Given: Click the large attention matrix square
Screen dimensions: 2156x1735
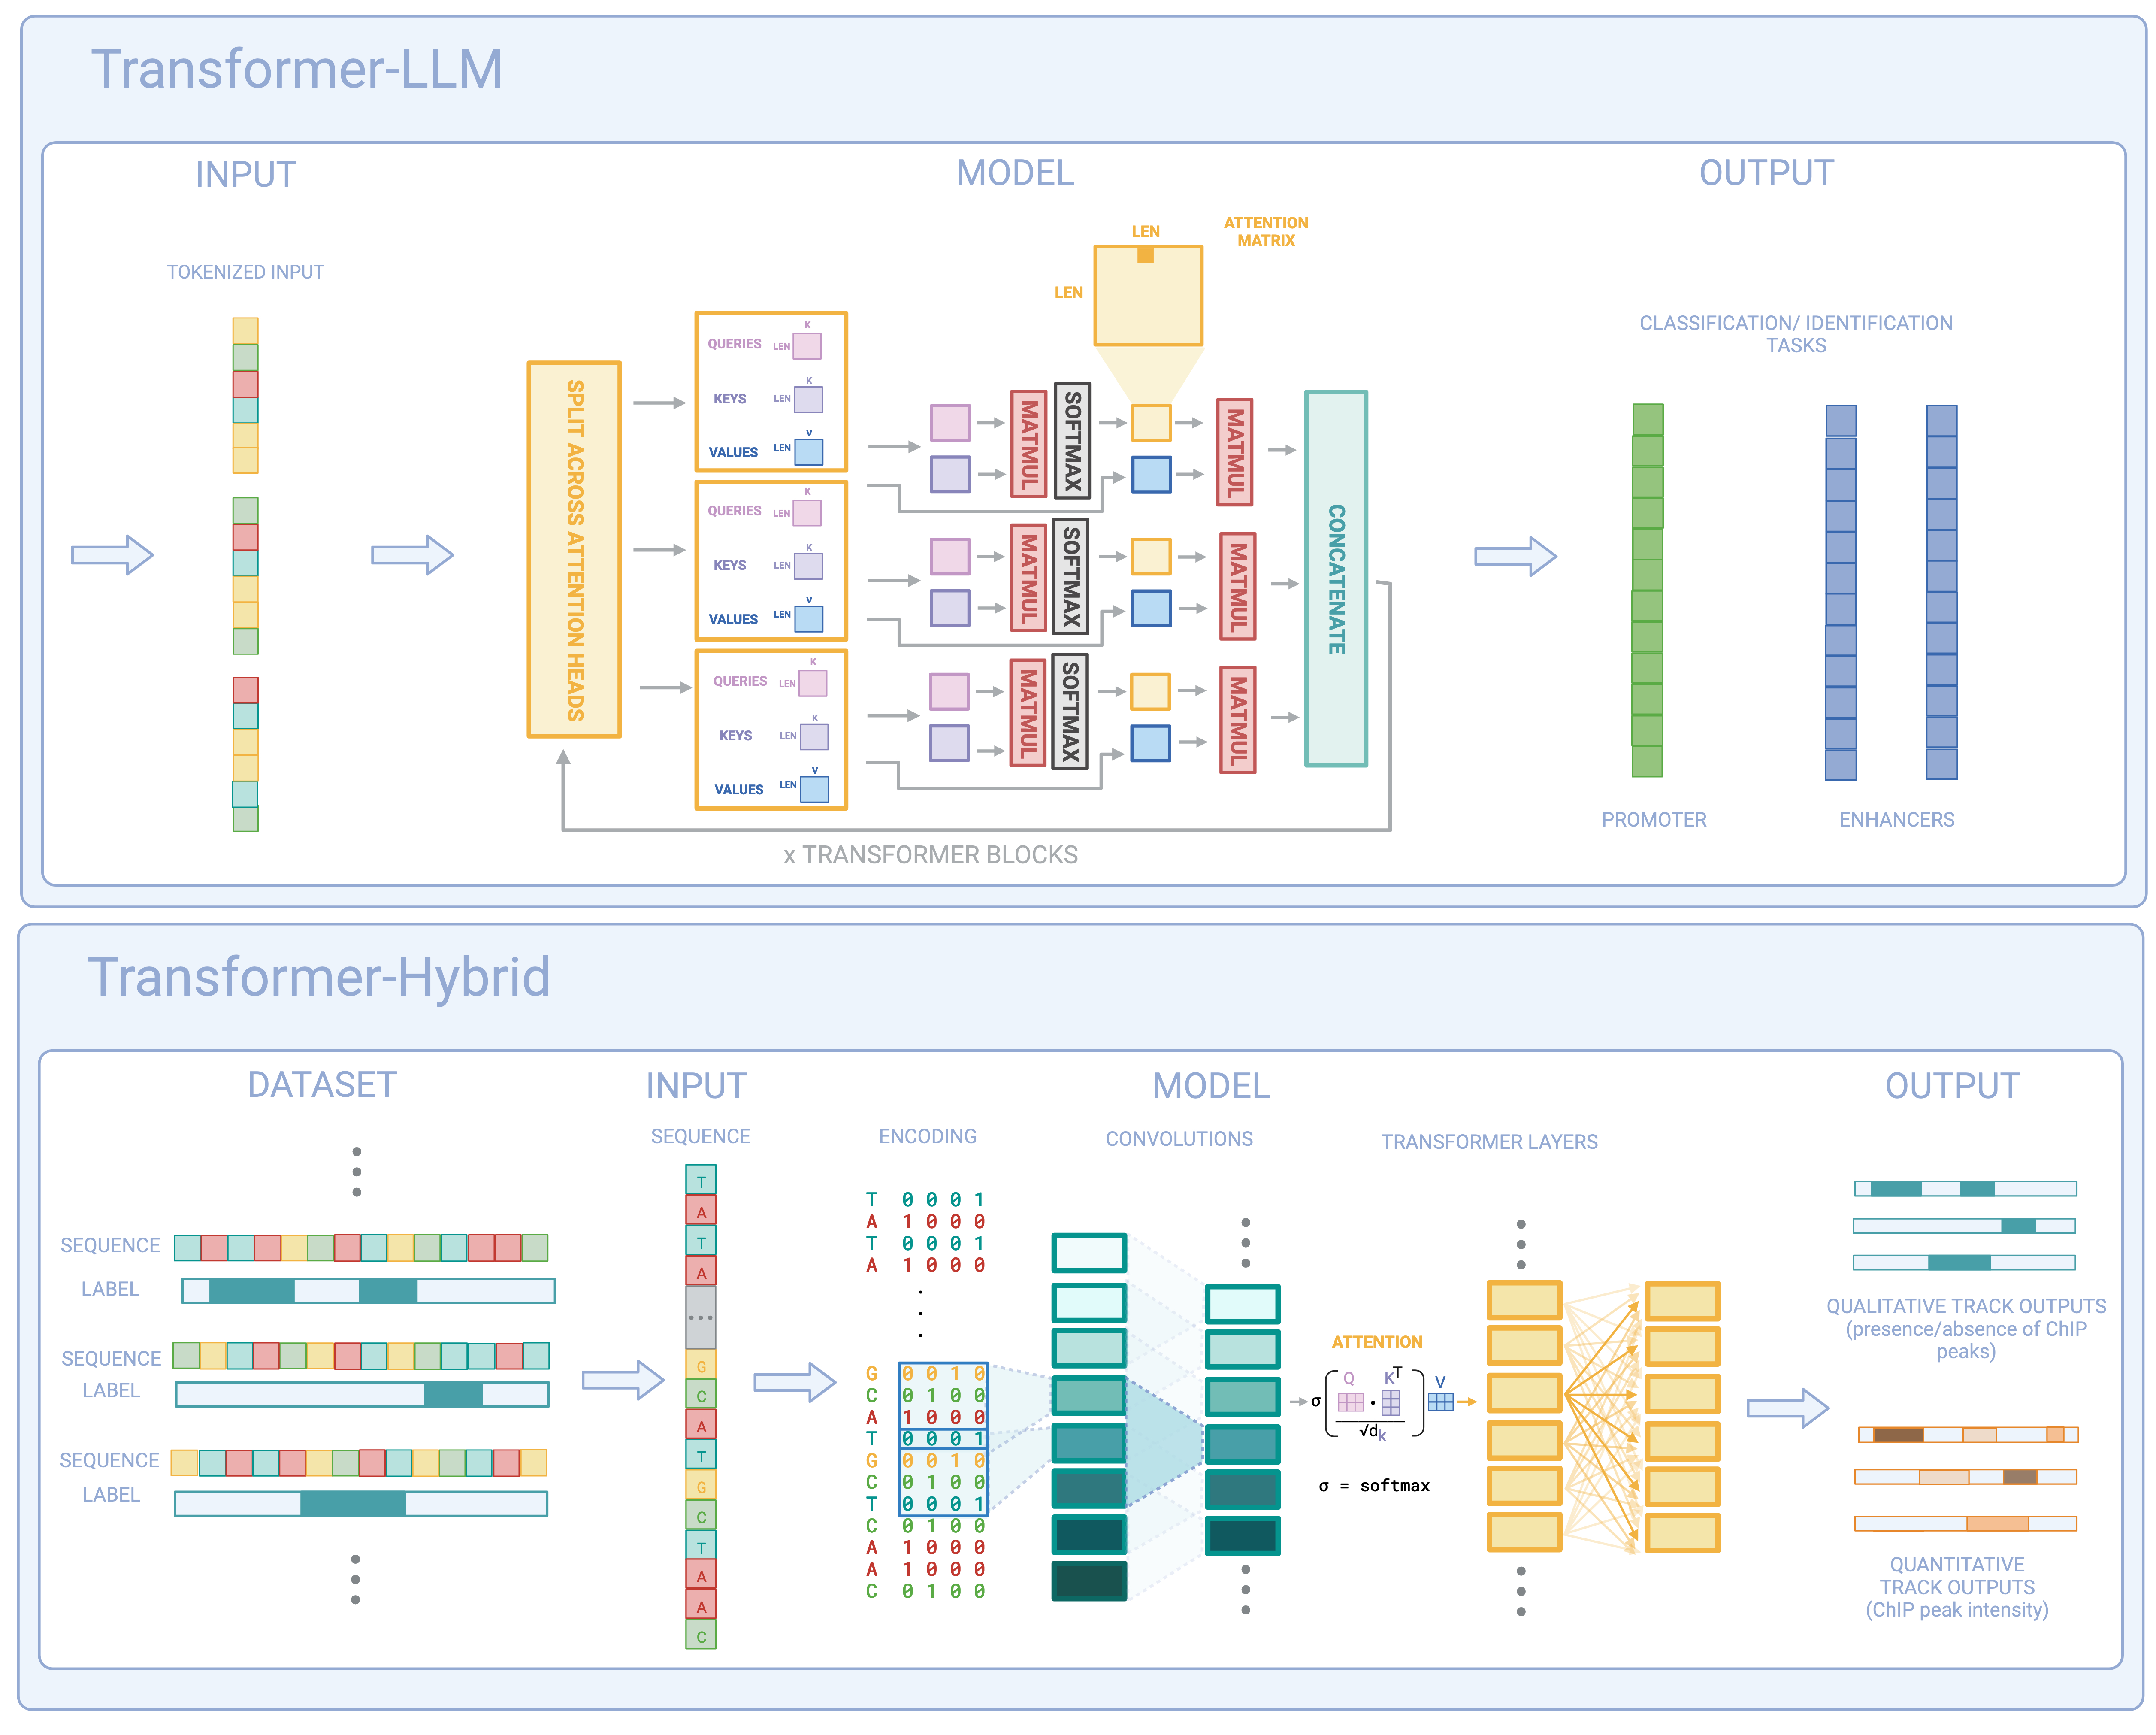Looking at the screenshot, I should tap(1148, 297).
